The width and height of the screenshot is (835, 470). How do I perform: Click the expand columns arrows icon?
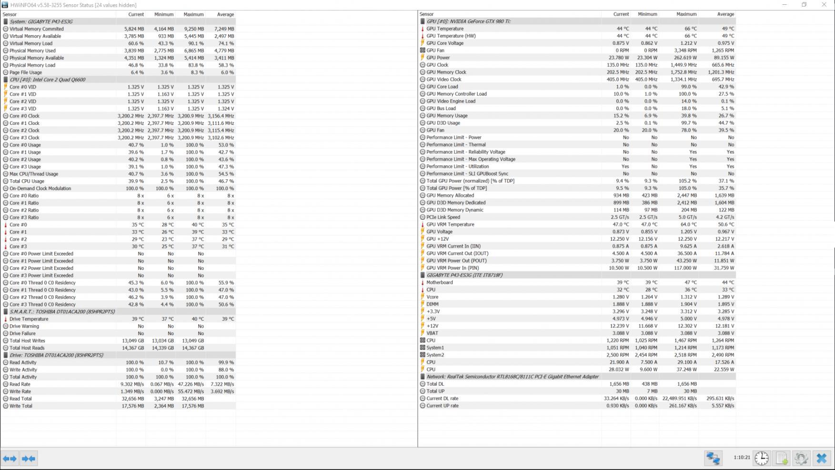click(10, 459)
